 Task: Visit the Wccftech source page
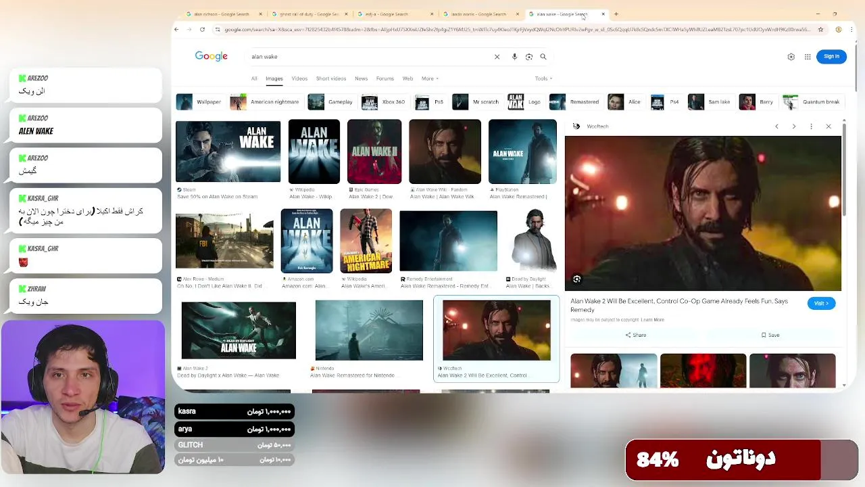[821, 303]
